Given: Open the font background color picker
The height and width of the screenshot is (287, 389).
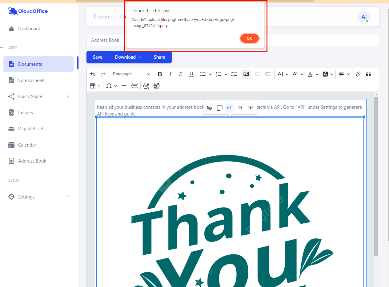Looking at the screenshot, I should click(328, 74).
